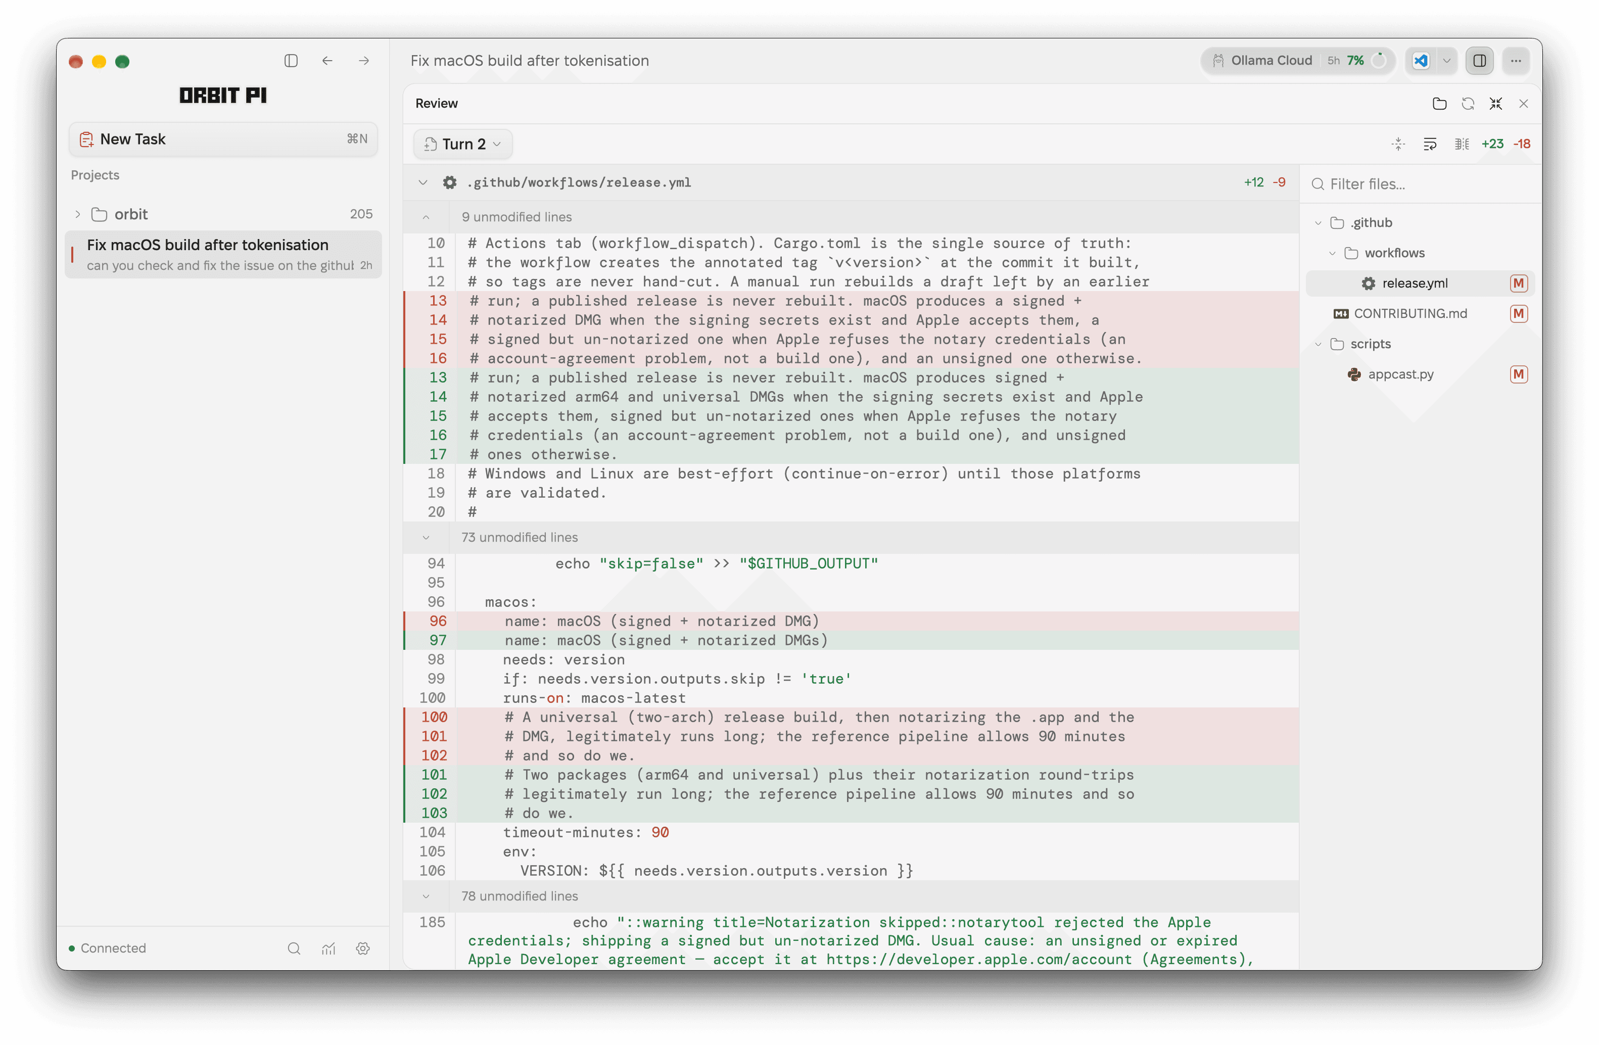
Task: Collapse the release.yml diff section
Action: pyautogui.click(x=422, y=183)
